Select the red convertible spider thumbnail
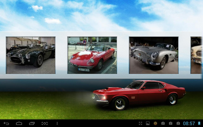The width and height of the screenshot is (203, 127). [x=92, y=55]
